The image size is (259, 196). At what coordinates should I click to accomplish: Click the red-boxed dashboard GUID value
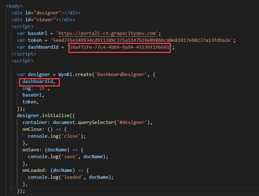pos(119,47)
